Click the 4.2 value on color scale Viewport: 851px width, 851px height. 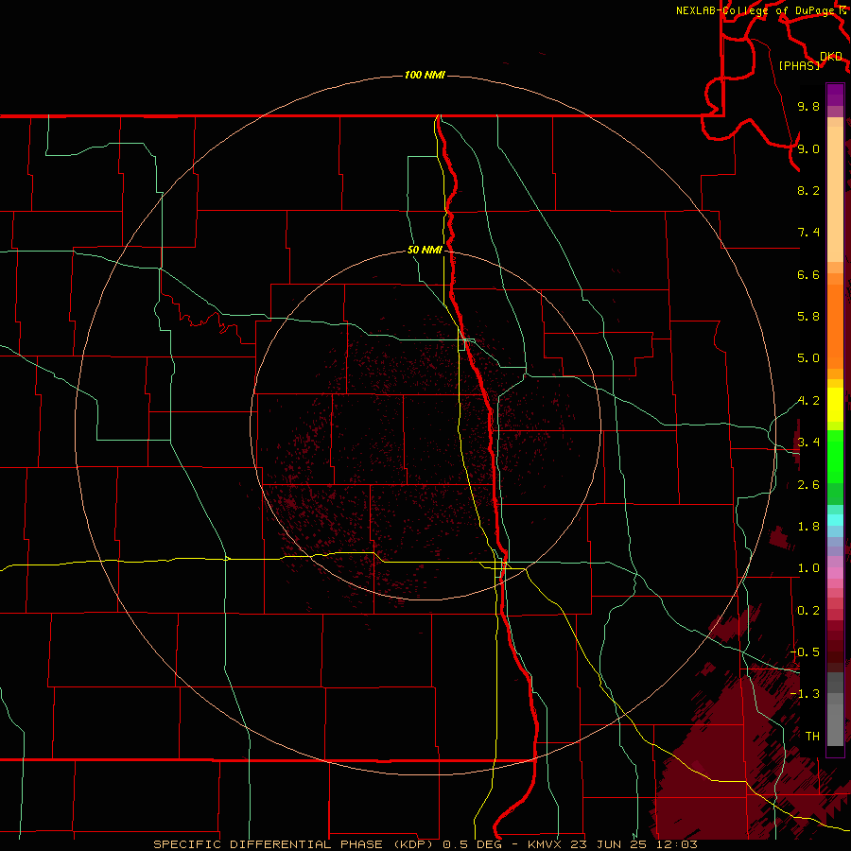[x=808, y=401]
